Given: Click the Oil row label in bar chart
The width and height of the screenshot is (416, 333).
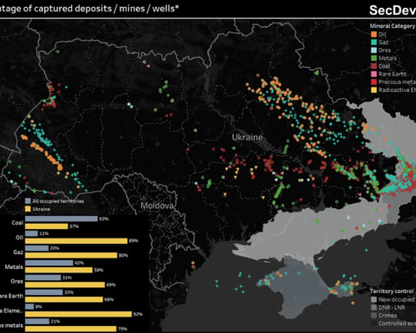Looking at the screenshot, I should pos(19,238).
